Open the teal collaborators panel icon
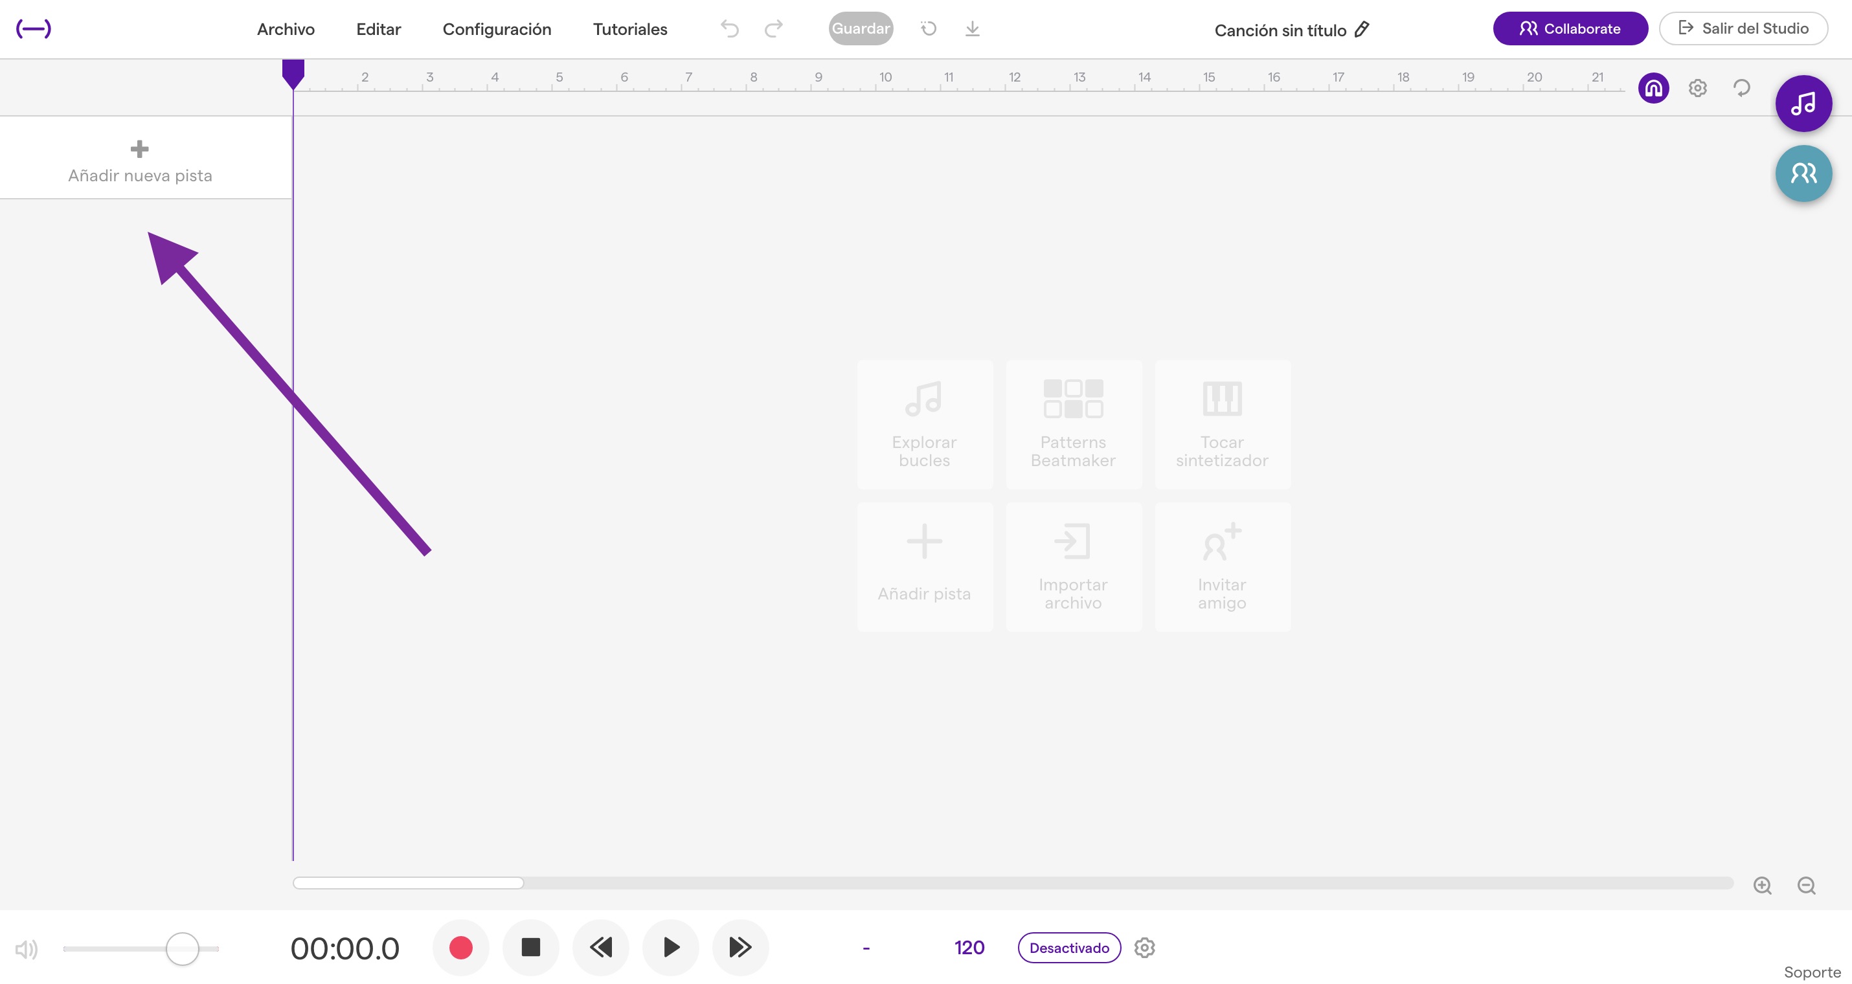 point(1803,173)
